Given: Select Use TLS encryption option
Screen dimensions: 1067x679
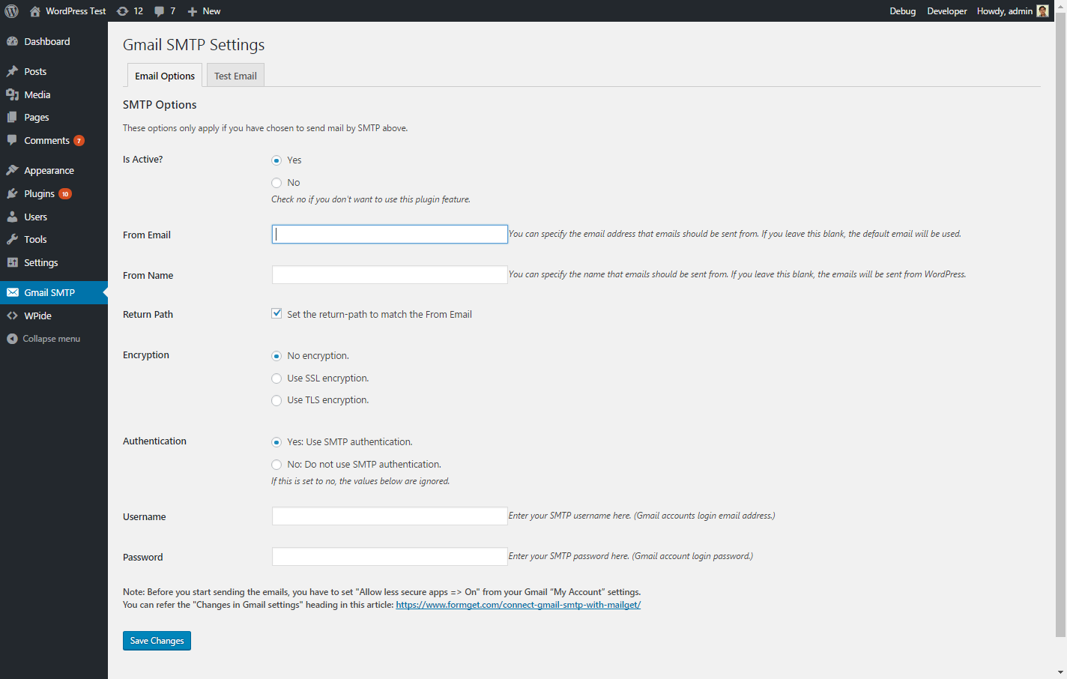Looking at the screenshot, I should 276,400.
